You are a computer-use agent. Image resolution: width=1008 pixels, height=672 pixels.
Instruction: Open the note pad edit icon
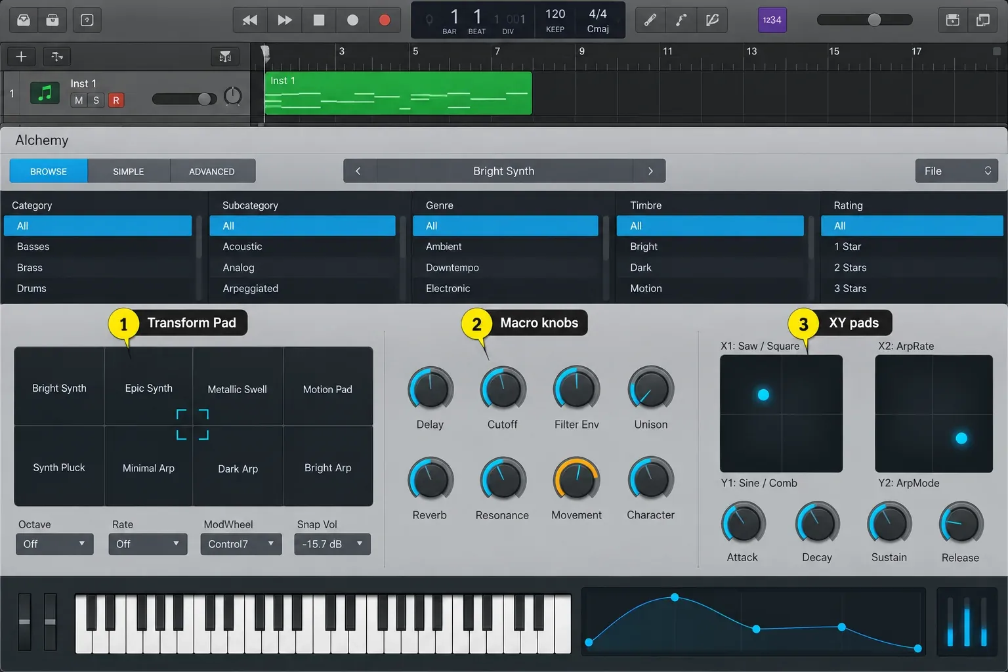coord(712,20)
